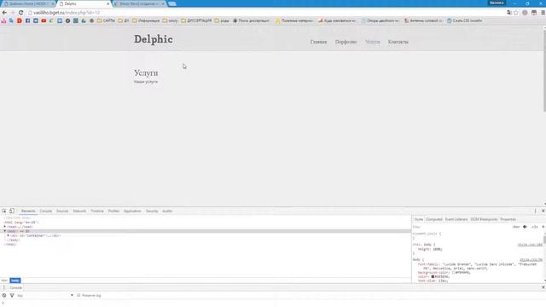
Task: Click the body background-color swatch in Styles
Action: point(453,273)
